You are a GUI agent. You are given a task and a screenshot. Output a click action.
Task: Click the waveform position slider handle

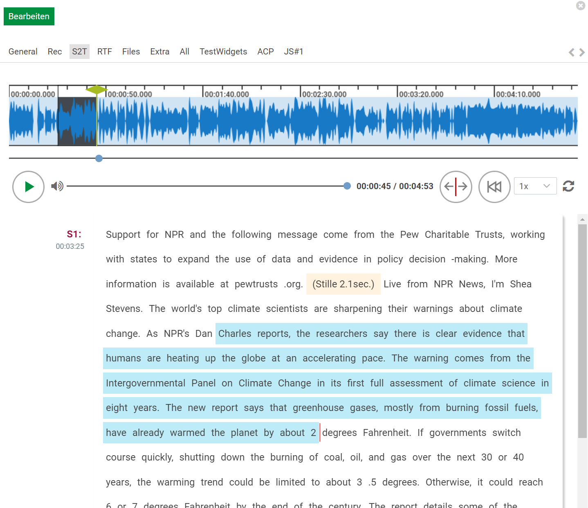(99, 158)
